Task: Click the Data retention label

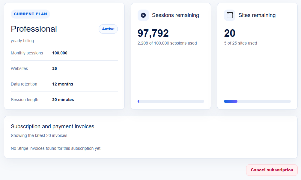Action: tap(24, 84)
